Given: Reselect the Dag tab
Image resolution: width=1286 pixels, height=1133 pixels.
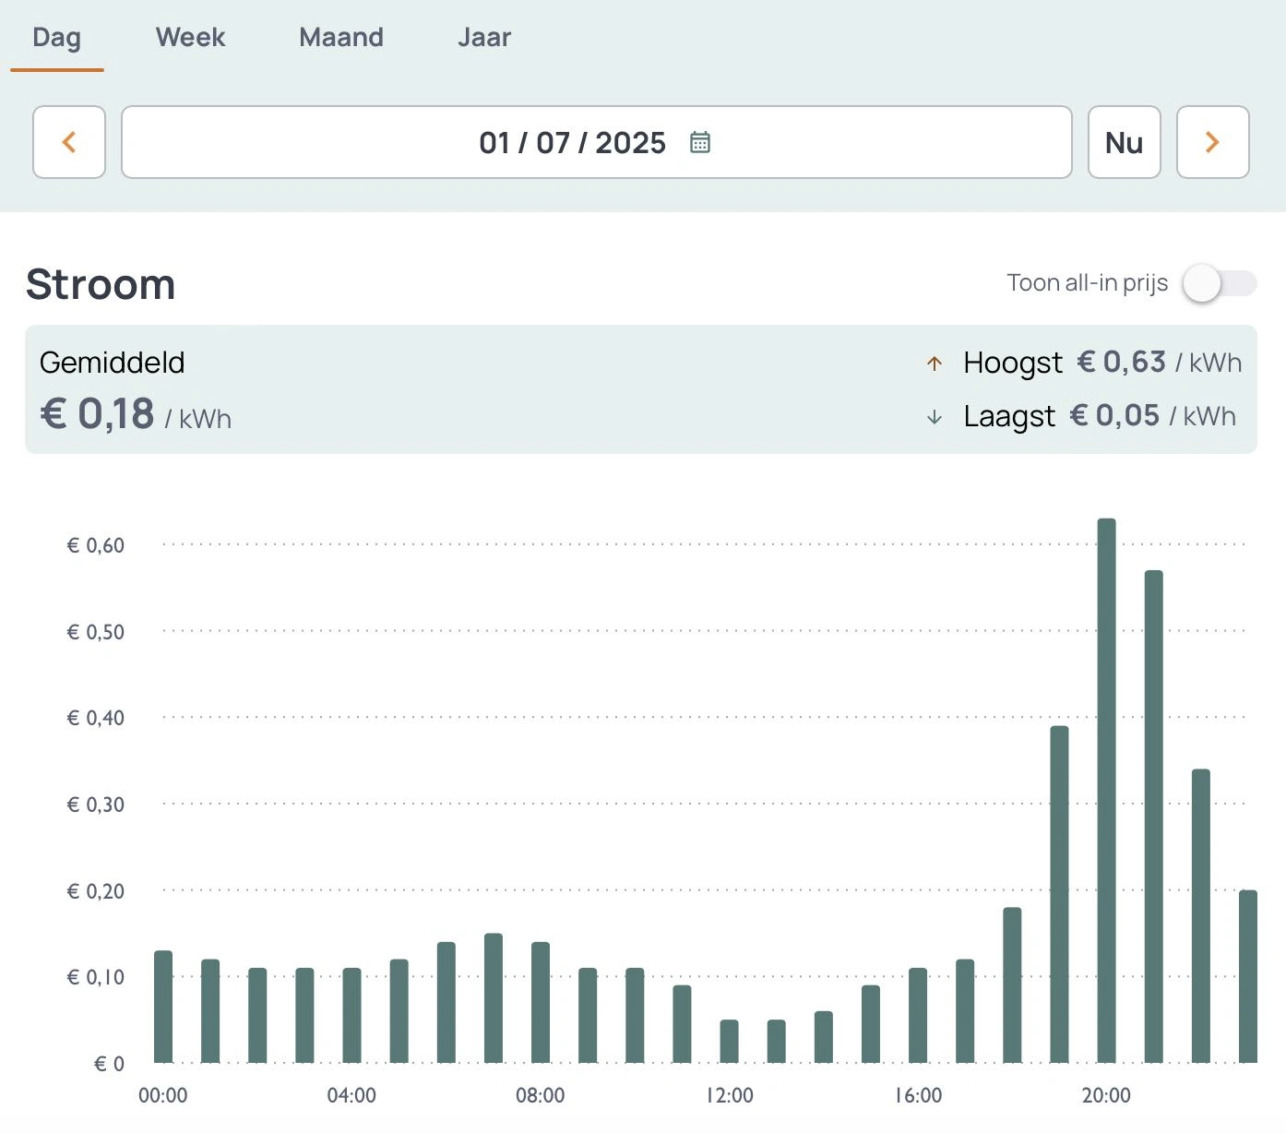Looking at the screenshot, I should click(56, 37).
